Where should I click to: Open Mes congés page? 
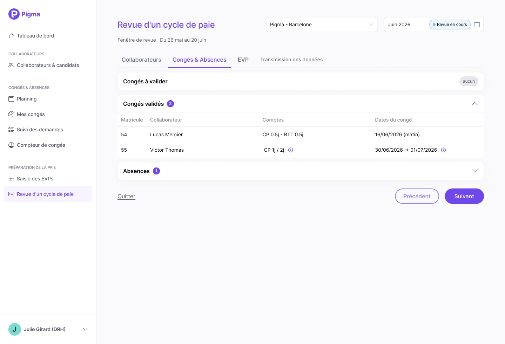[48, 114]
